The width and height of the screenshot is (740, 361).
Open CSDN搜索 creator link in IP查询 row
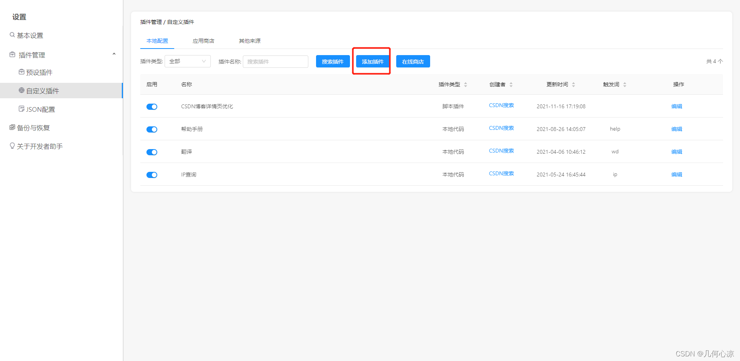pos(501,173)
